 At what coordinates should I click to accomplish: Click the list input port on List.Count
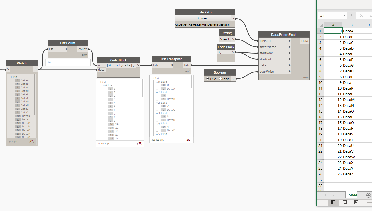(x=58, y=49)
